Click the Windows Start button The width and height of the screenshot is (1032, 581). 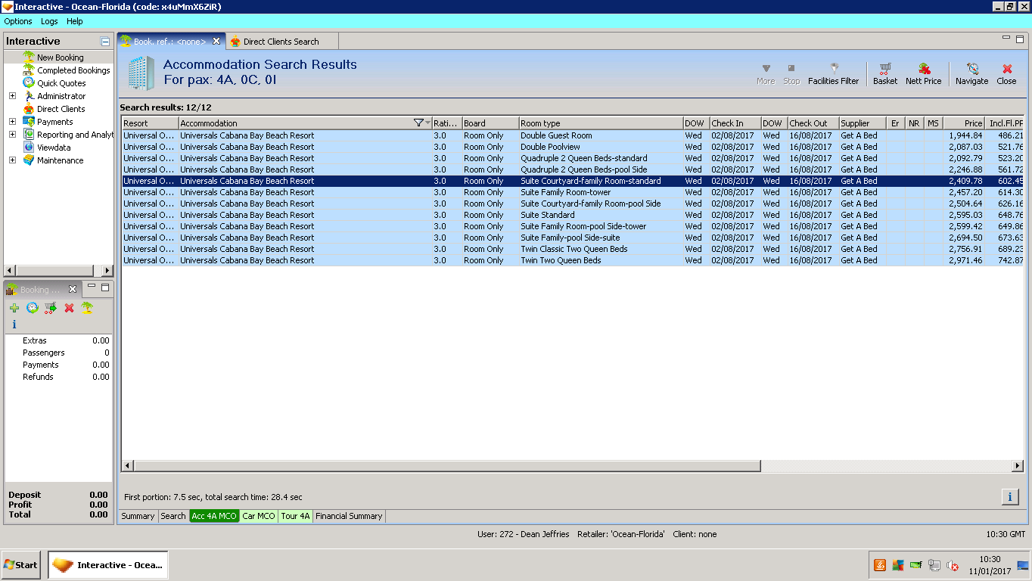click(x=20, y=565)
